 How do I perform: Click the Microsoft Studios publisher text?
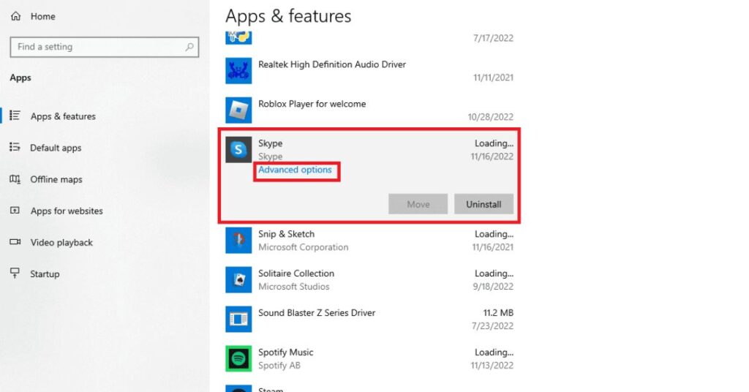coord(294,287)
